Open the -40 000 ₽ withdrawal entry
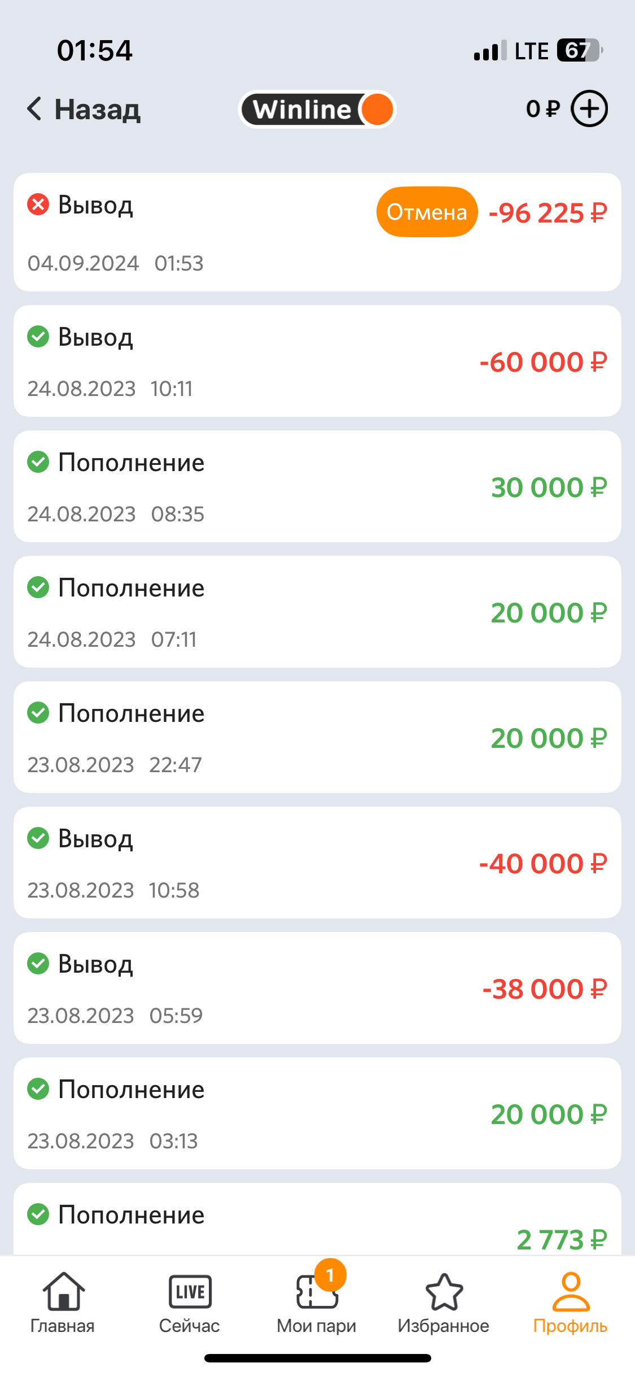This screenshot has height=1376, width=635. (317, 863)
